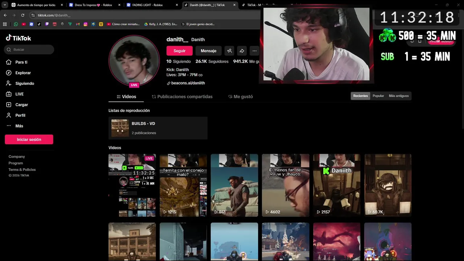The image size is (464, 261).
Task: Switch to Aumento de tiempo por kicks tab
Action: pos(37,5)
